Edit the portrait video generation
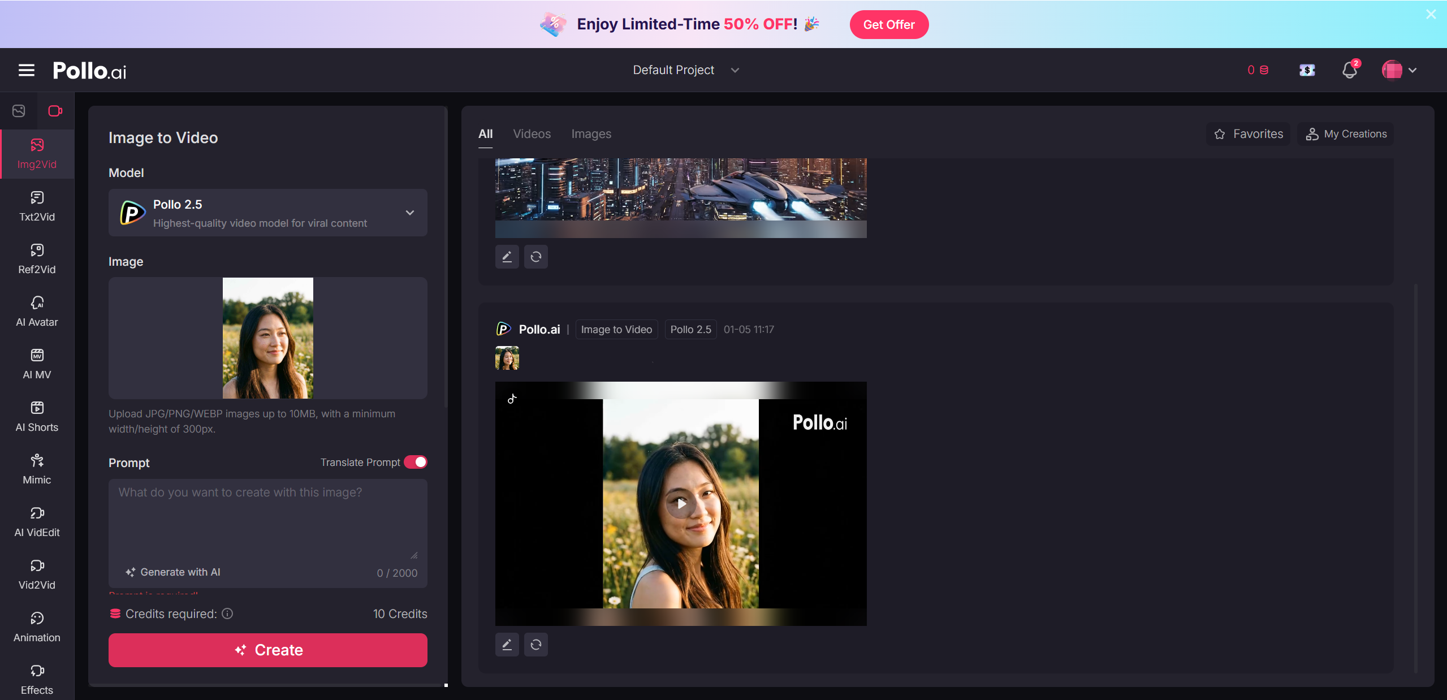This screenshot has height=700, width=1447. (x=507, y=645)
